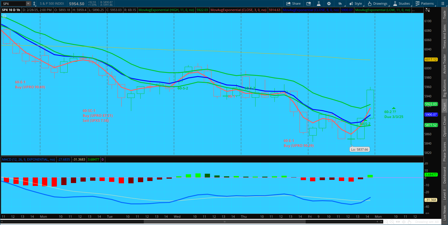Screen dimensions: 448x225
Task: Open the calendar alert icon beside Share
Action: 309,3
